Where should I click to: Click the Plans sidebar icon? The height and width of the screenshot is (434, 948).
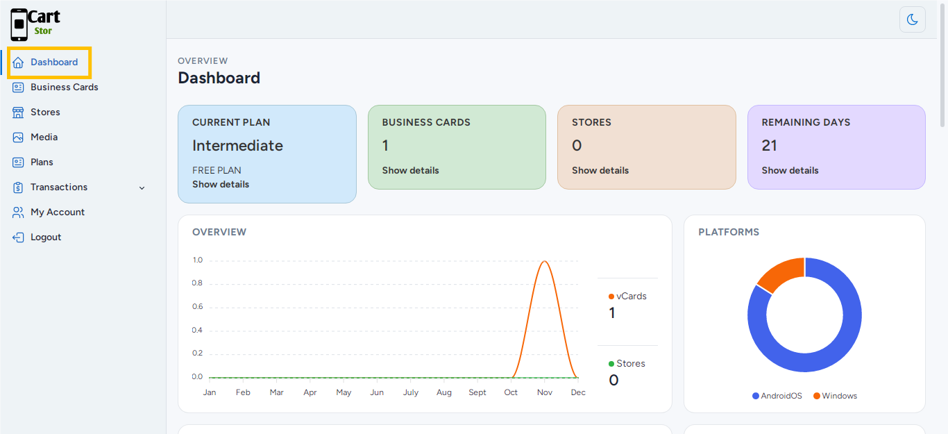pos(18,162)
